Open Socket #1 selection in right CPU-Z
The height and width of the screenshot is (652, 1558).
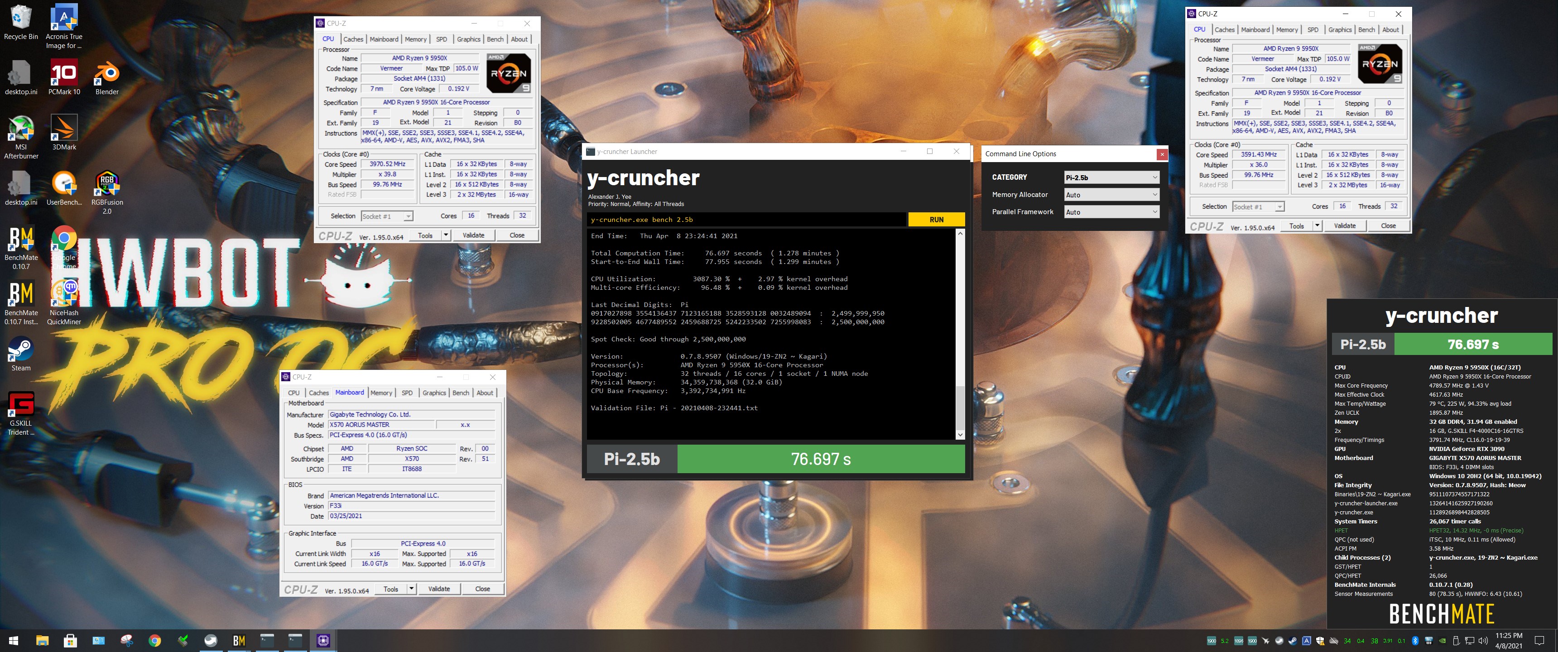1258,207
